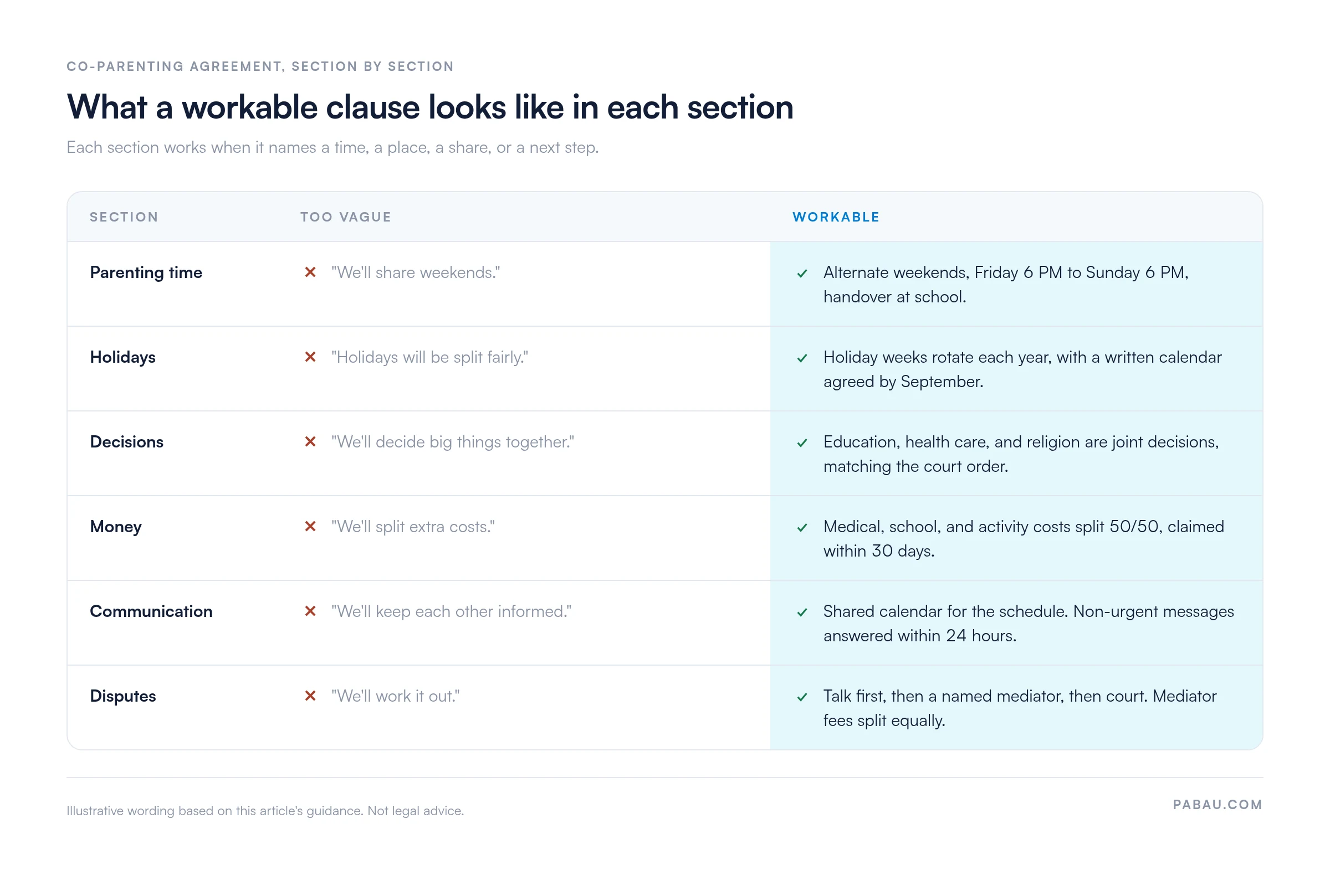The image size is (1330, 875).
Task: Click the "Education, health care, and religion" clause text
Action: tap(1021, 455)
